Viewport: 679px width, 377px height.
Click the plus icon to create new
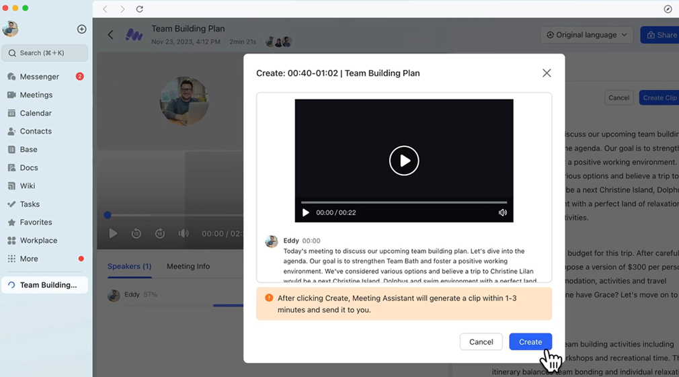pos(81,29)
